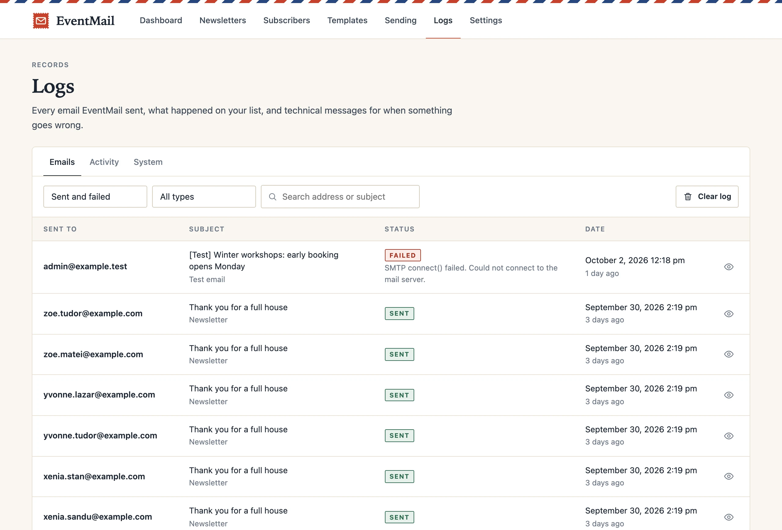Open the Settings nav item
The width and height of the screenshot is (782, 530).
click(486, 20)
